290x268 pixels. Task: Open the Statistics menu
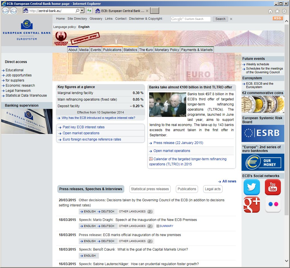tap(130, 50)
